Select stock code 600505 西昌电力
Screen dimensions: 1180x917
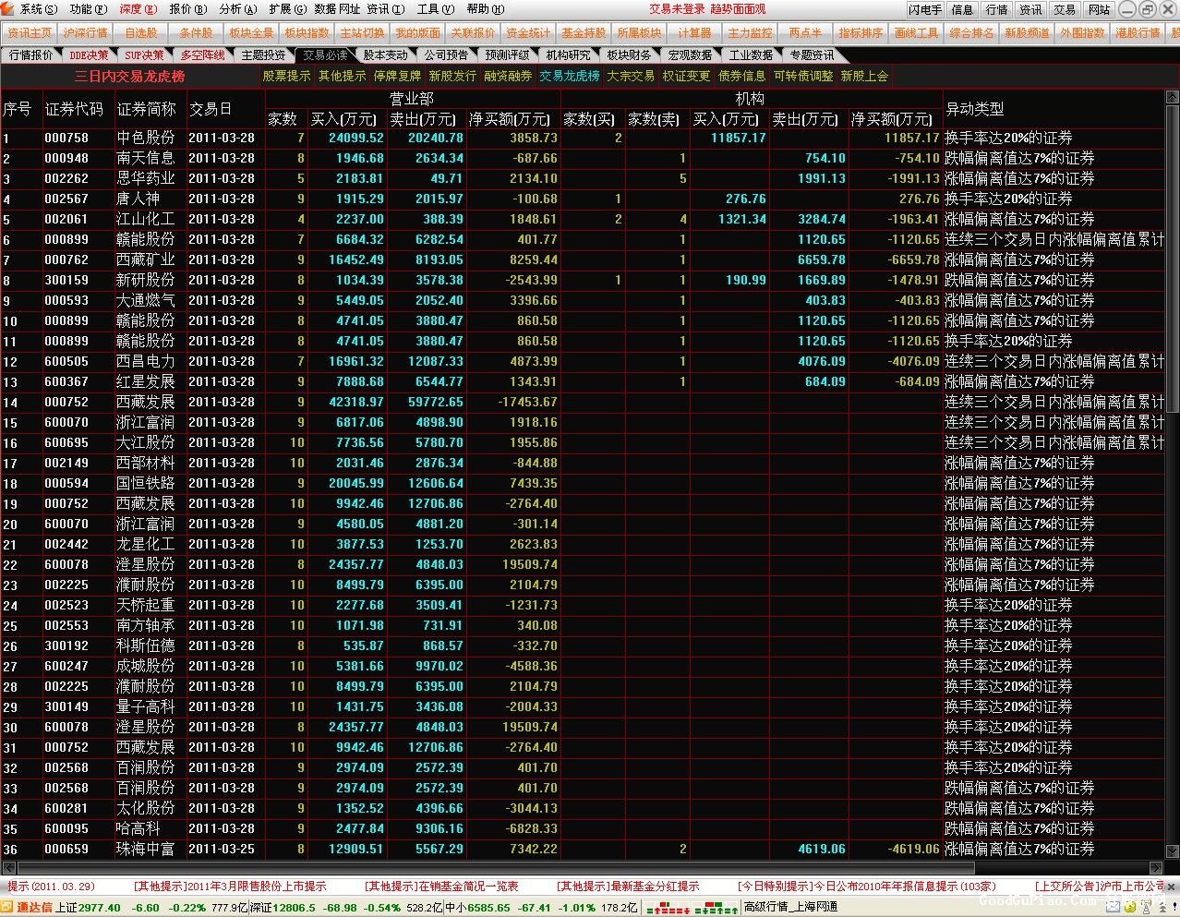point(583,361)
